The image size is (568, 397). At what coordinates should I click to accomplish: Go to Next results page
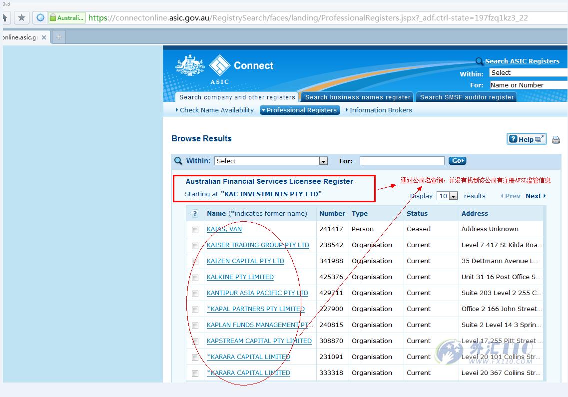pos(536,196)
